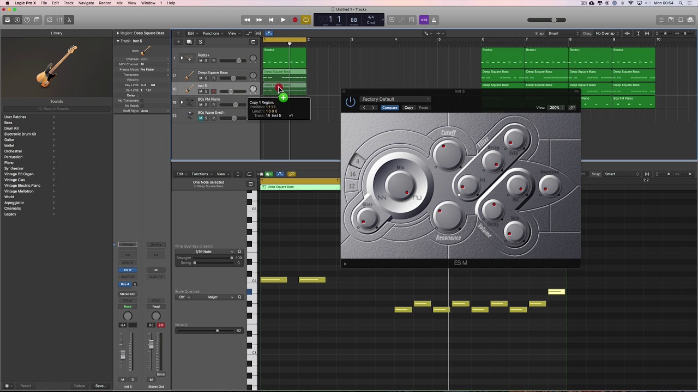Click the ES M instrument slot in channel strip

coord(128,270)
